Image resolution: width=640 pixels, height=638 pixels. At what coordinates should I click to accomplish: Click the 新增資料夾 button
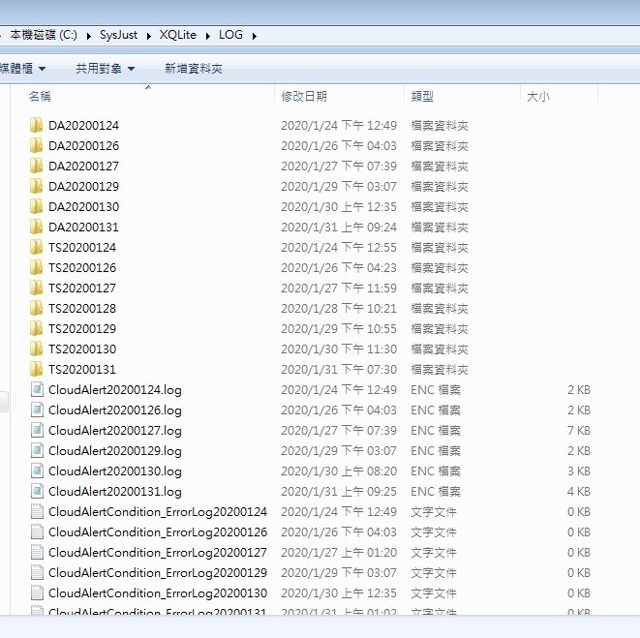pyautogui.click(x=194, y=69)
